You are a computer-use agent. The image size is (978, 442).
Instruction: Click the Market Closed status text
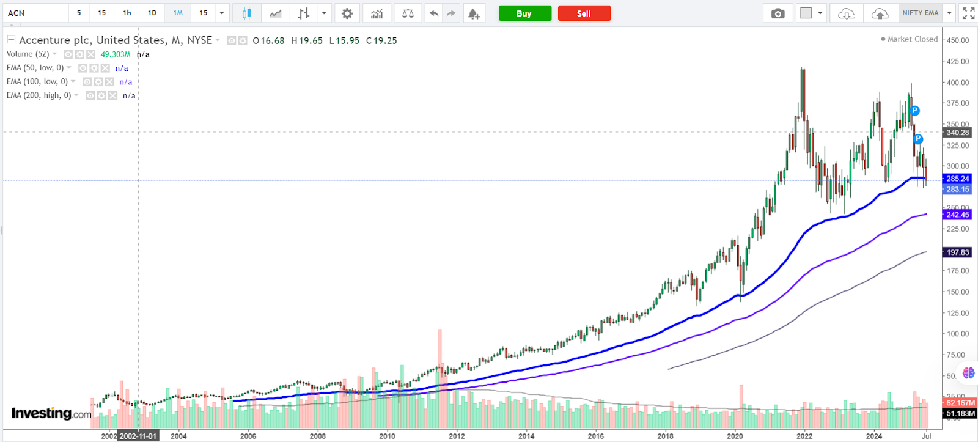(x=912, y=39)
